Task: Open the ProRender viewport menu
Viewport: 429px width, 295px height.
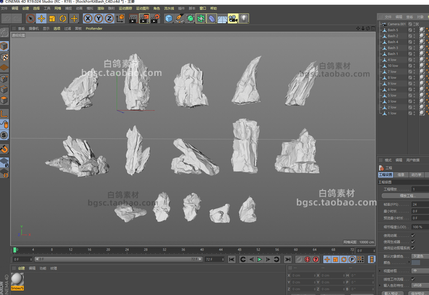Action: [x=94, y=29]
